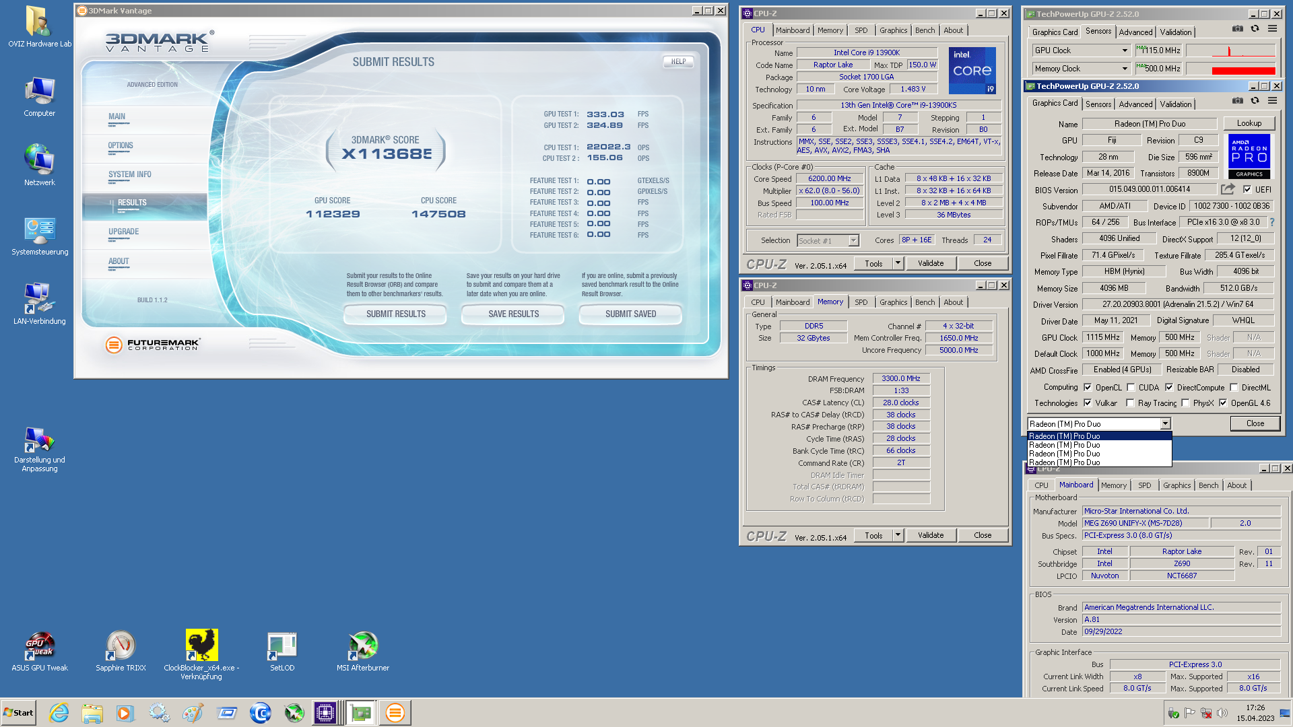Open the Advanced tab in front GPU-Z window
Viewport: 1293px width, 727px height.
point(1135,104)
